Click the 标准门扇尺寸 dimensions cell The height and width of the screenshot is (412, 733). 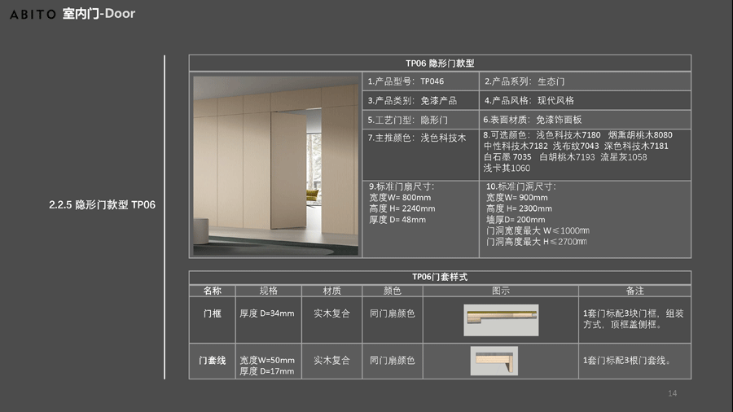pos(420,219)
